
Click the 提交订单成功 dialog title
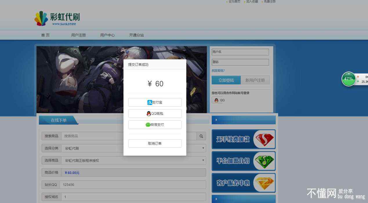coord(138,65)
